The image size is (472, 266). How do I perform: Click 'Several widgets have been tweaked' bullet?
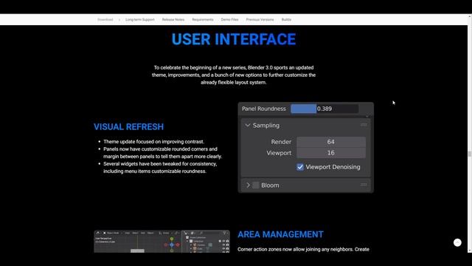[160, 168]
